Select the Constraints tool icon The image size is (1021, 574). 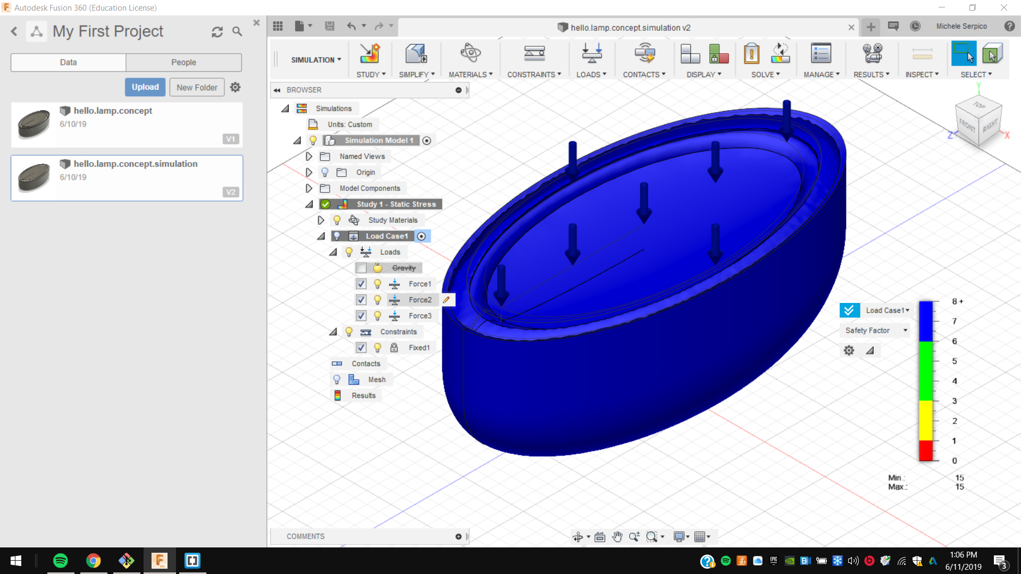click(x=534, y=54)
